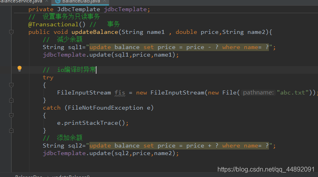Image resolution: width=318 pixels, height=177 pixels.
Task: Click the "abc.txt" string literal
Action: click(x=292, y=92)
